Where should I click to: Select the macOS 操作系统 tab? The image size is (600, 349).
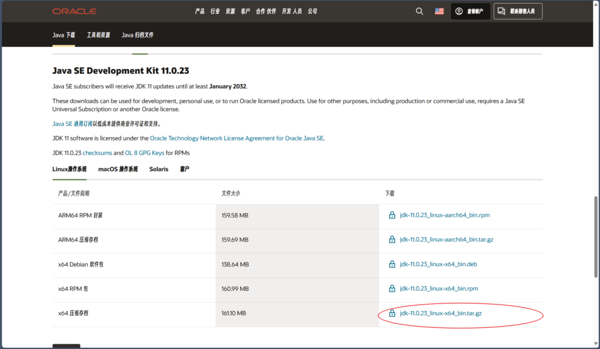[118, 169]
